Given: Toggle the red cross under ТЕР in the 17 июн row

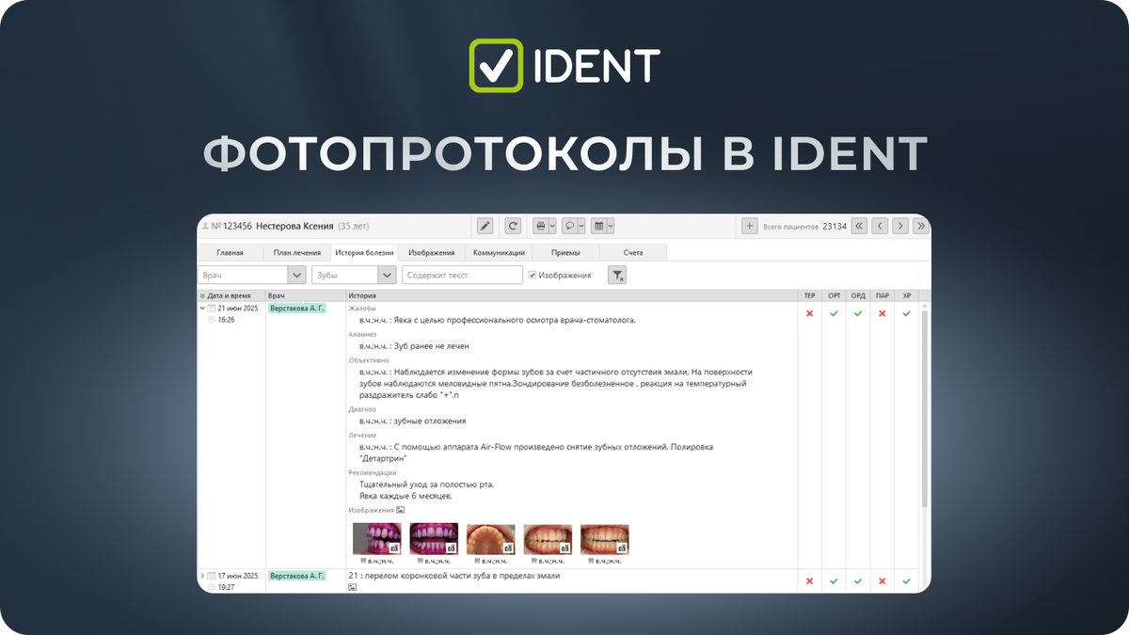Looking at the screenshot, I should click(x=809, y=581).
